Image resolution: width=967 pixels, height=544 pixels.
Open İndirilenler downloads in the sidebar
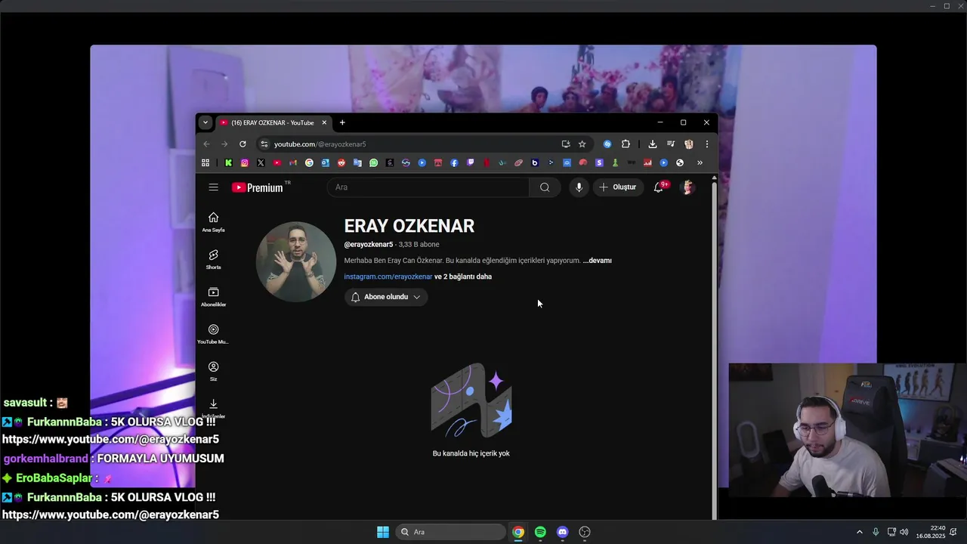tap(214, 408)
